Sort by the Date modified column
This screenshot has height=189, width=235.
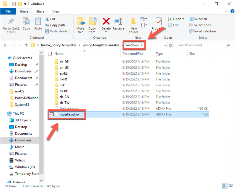click(x=133, y=54)
